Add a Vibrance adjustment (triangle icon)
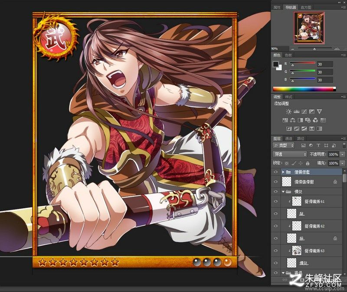The image size is (347, 292). (x=319, y=112)
